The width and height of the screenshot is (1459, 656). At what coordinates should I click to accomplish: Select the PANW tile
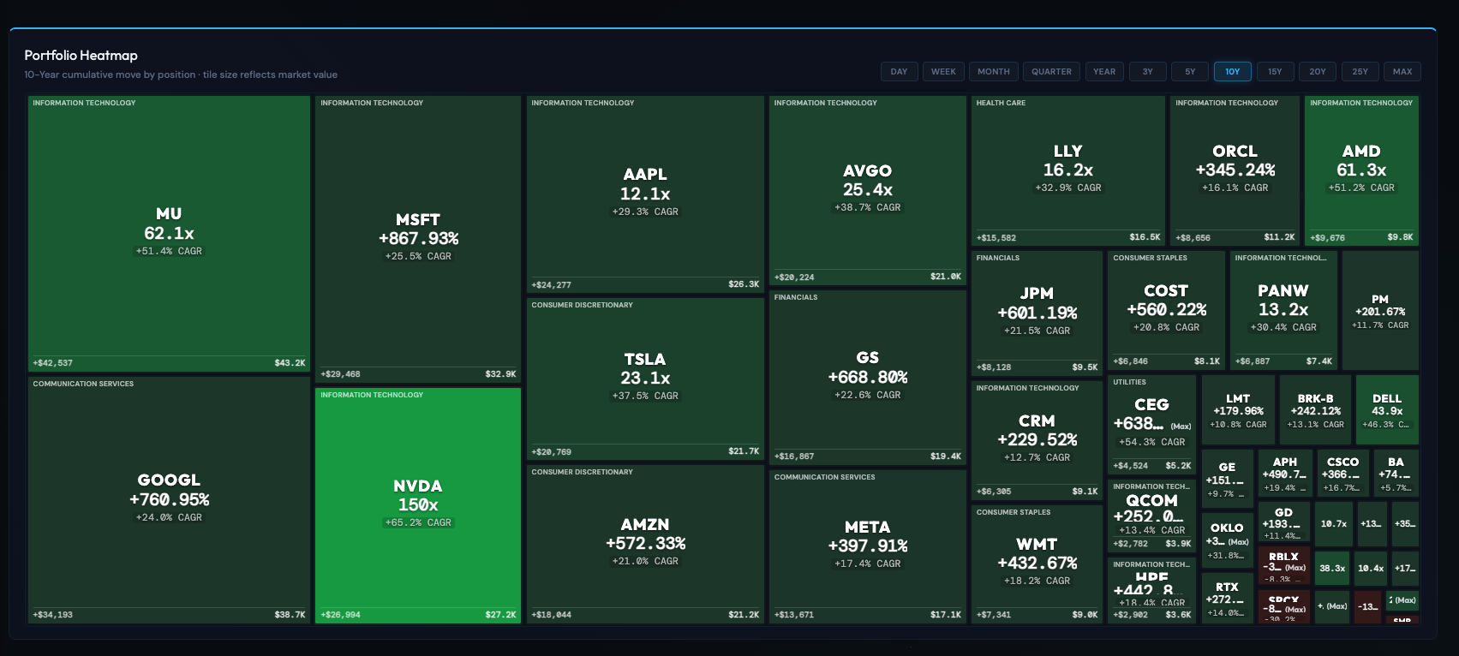pyautogui.click(x=1283, y=310)
